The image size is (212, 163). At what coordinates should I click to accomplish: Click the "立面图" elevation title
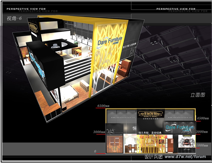click(198, 95)
